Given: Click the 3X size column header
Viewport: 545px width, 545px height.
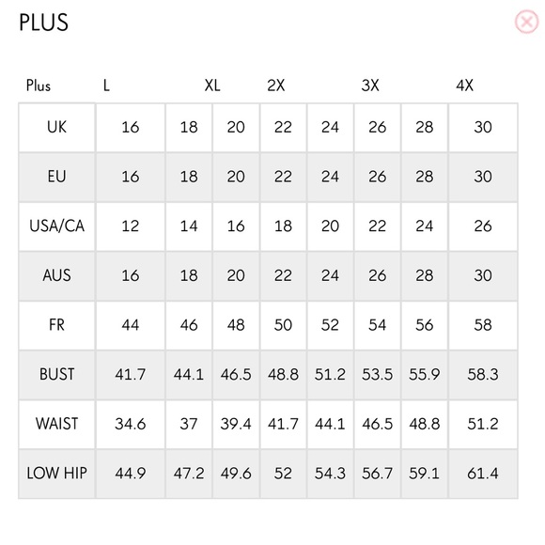Looking at the screenshot, I should coord(370,86).
